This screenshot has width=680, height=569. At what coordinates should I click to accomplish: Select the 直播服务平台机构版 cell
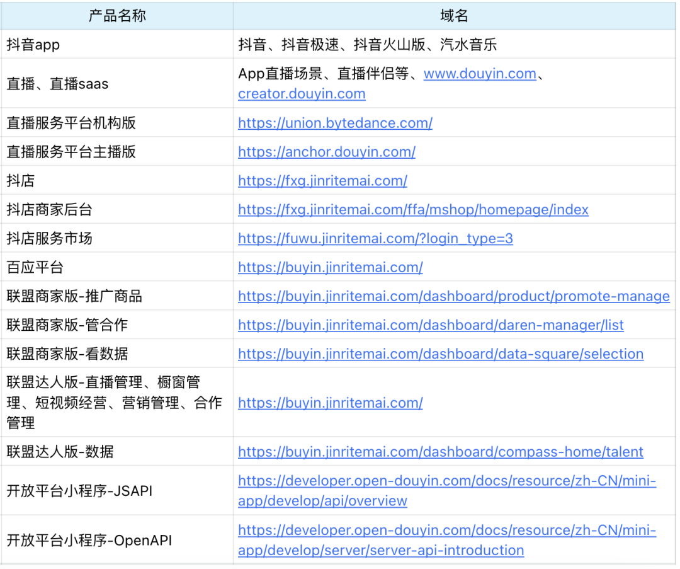coord(117,123)
